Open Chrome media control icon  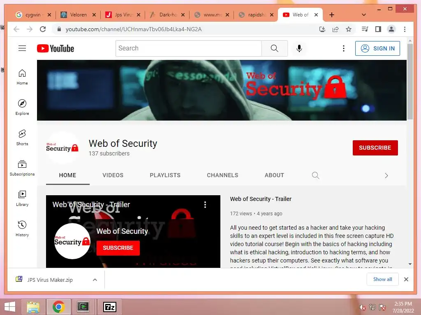click(x=365, y=29)
